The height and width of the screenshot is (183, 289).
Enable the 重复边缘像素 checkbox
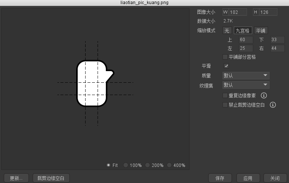[x=225, y=95]
